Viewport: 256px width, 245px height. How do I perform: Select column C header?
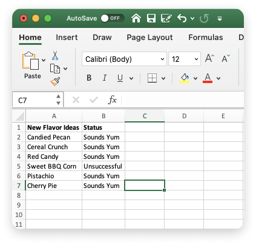pos(145,116)
